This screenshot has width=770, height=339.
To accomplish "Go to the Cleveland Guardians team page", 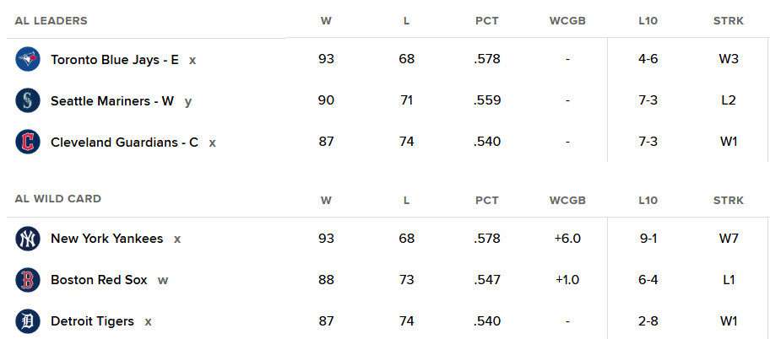I will (x=124, y=143).
